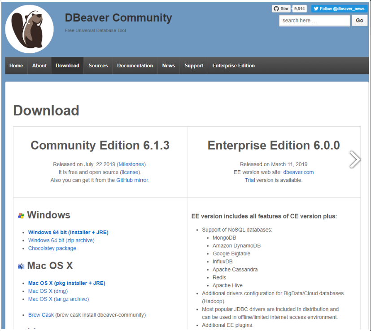Click the DBeaver beaver logo

(x=29, y=29)
